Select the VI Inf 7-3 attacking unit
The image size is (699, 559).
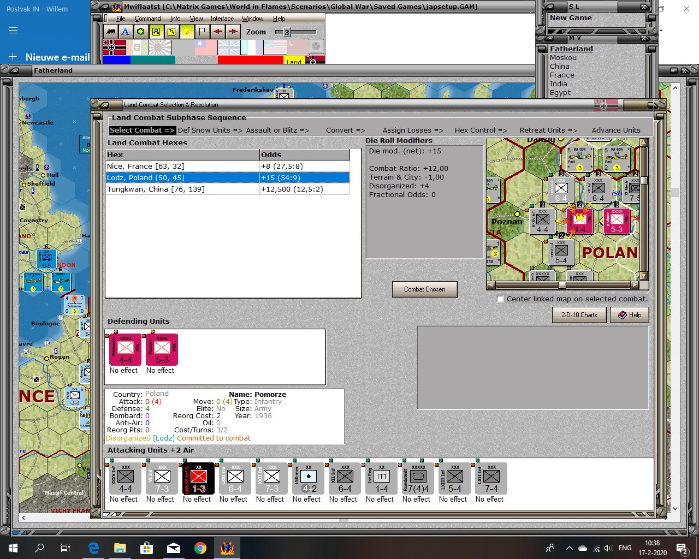[x=162, y=478]
